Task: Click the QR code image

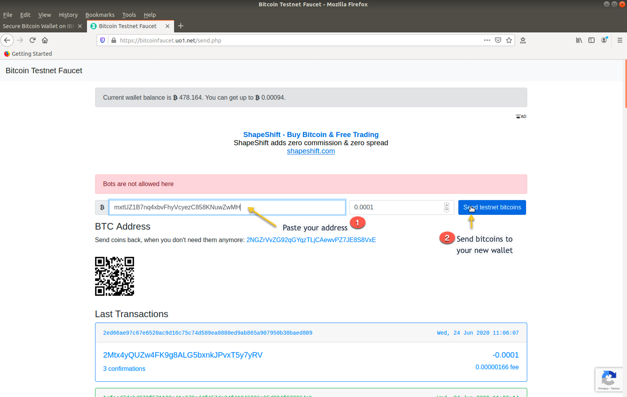Action: (114, 276)
